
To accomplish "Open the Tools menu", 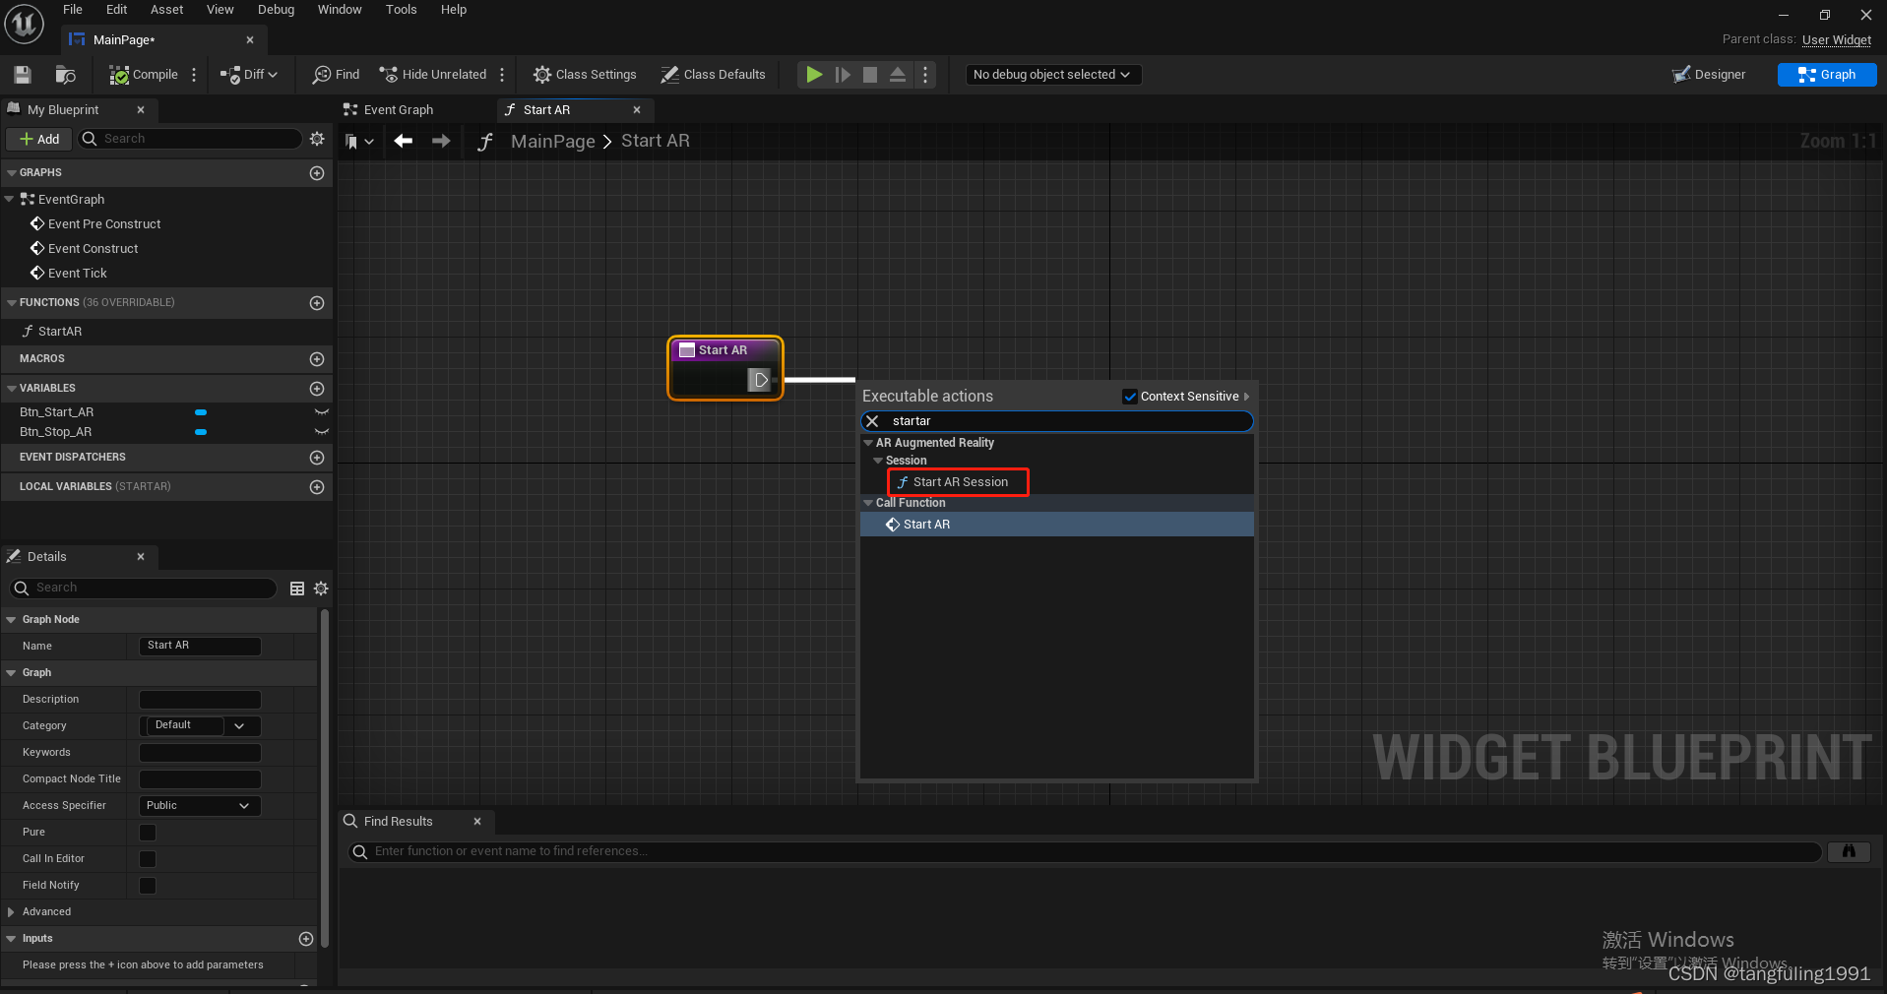I will (402, 10).
